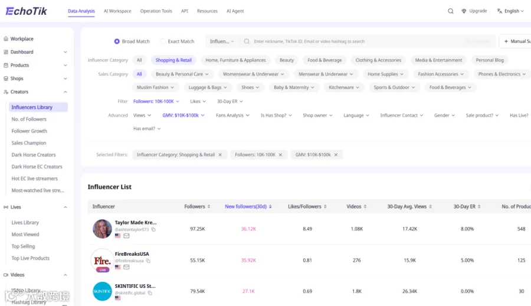This screenshot has height=306, width=531.
Task: Copy Taylor Made Kre TikTok ID icon
Action: 153,230
